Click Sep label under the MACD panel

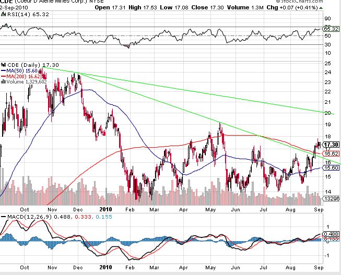coord(319,267)
